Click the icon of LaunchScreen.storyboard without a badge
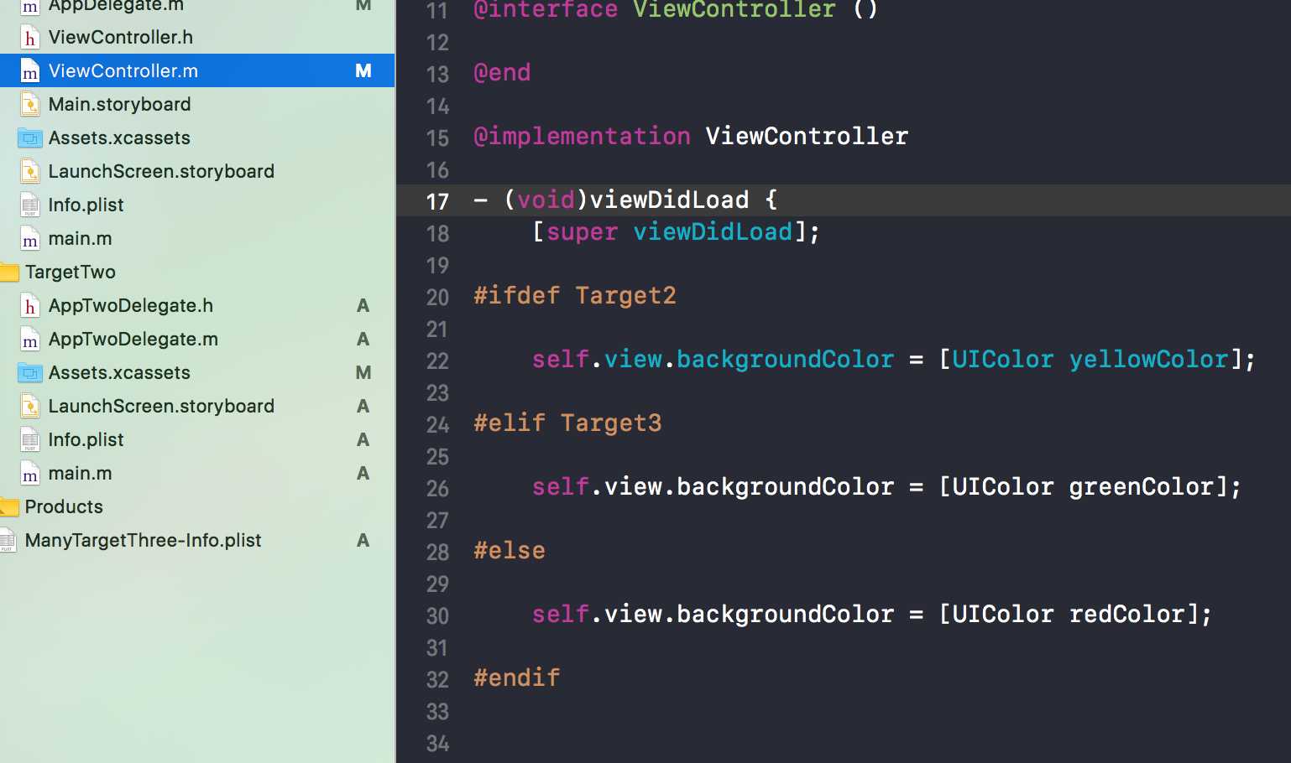This screenshot has height=763, width=1291. click(x=30, y=172)
